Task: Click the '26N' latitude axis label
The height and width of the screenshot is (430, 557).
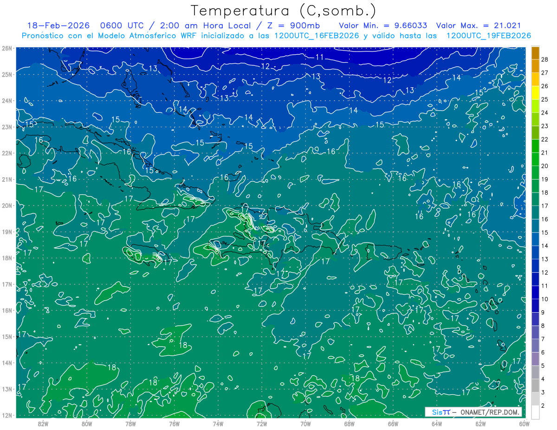Action: [x=7, y=48]
